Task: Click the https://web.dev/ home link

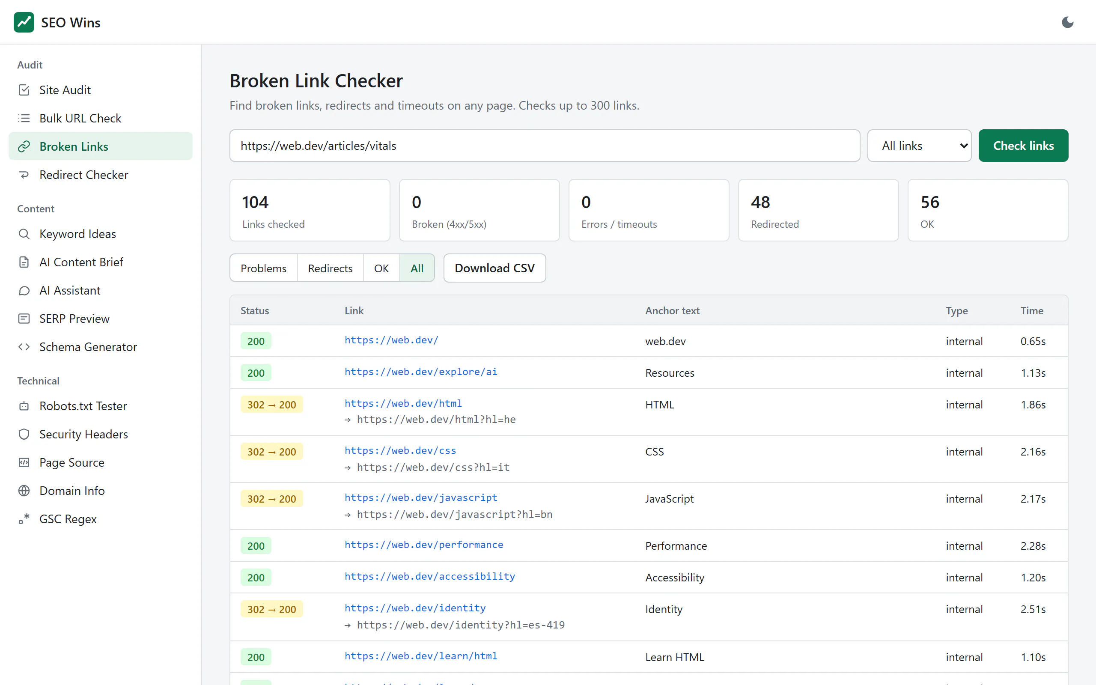Action: 391,340
